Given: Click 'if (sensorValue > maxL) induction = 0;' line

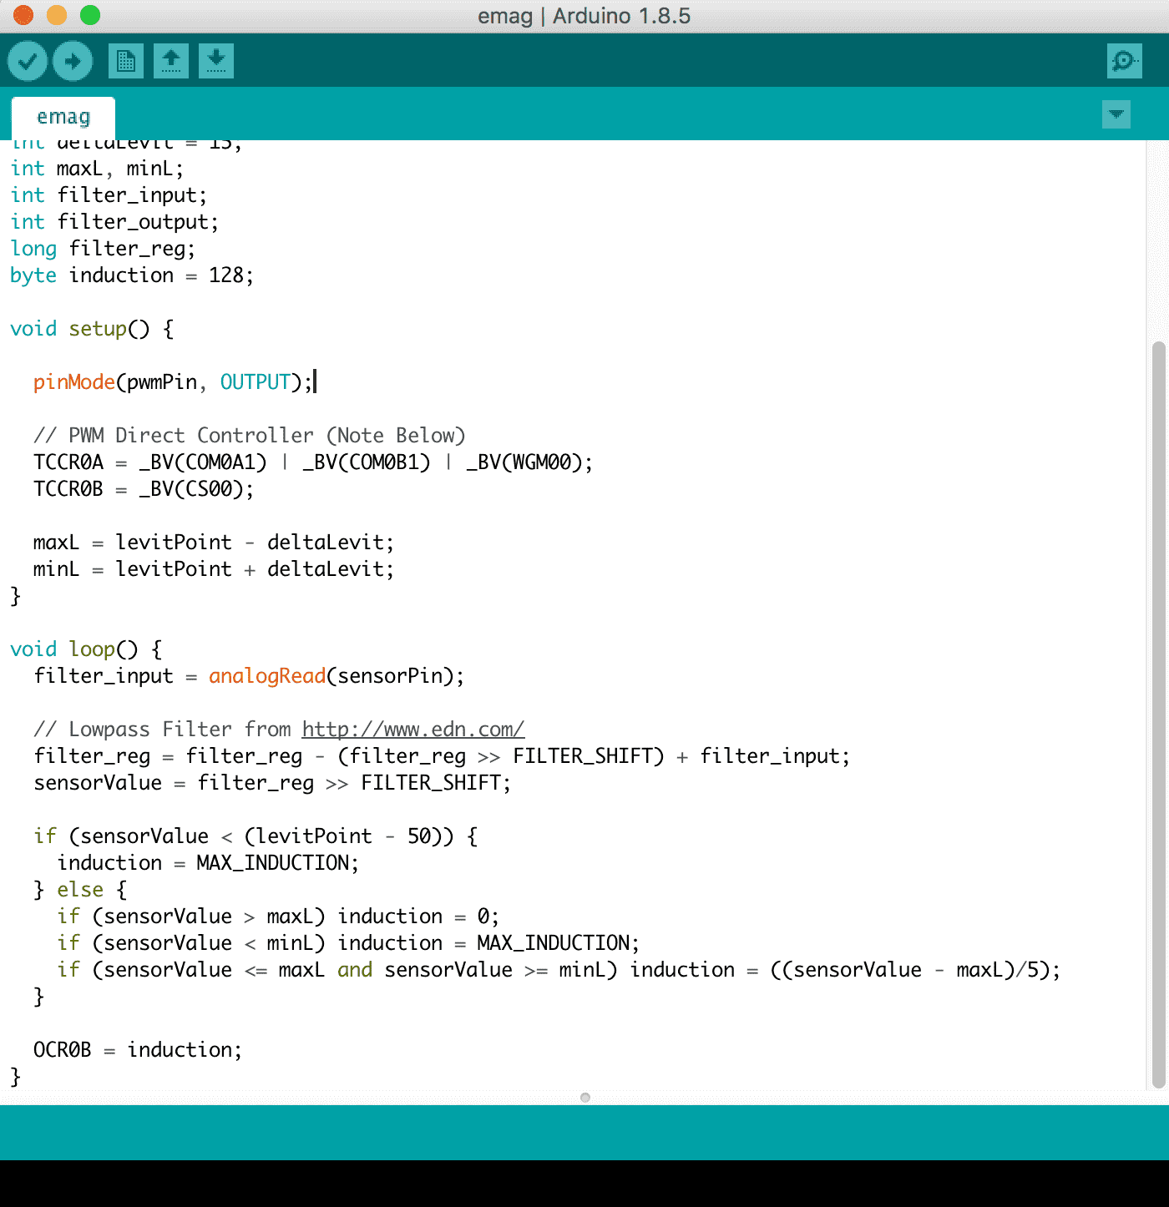Looking at the screenshot, I should pos(278,917).
